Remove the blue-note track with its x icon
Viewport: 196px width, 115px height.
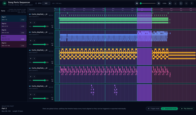click(x=52, y=41)
